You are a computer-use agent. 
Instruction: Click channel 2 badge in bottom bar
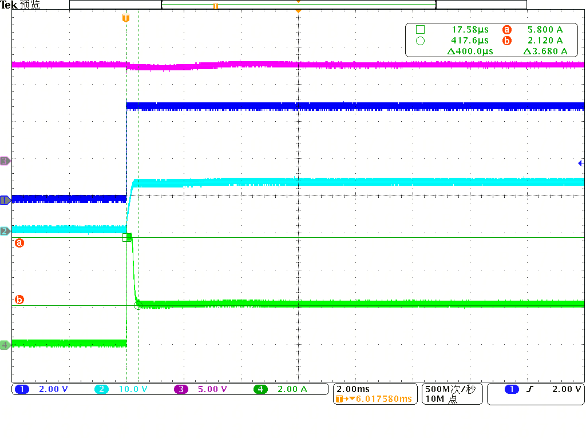pos(101,389)
